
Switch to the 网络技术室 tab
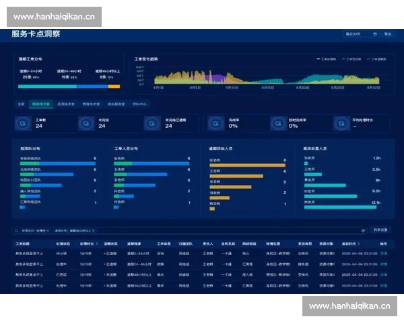(x=42, y=104)
